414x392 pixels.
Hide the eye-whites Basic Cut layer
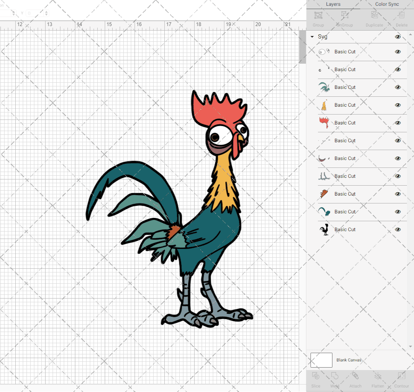pos(397,52)
